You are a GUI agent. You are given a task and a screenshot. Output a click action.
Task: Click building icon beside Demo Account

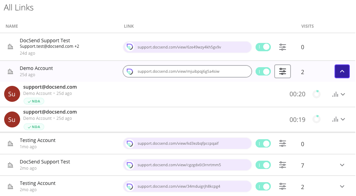coord(10,72)
